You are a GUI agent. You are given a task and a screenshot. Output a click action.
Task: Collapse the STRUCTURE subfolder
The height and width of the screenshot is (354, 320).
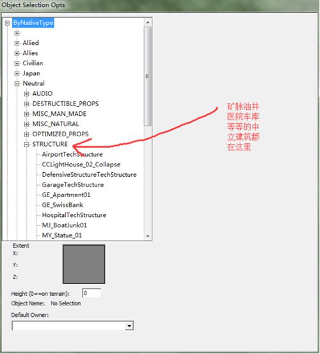click(27, 145)
